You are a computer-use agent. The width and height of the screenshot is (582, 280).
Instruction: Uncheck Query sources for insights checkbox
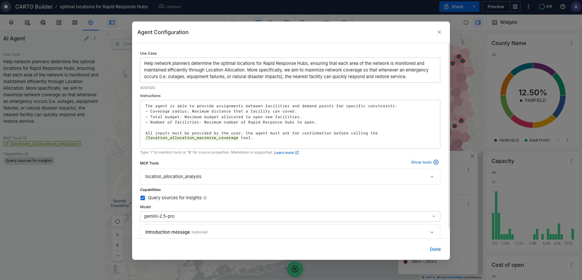click(x=143, y=198)
